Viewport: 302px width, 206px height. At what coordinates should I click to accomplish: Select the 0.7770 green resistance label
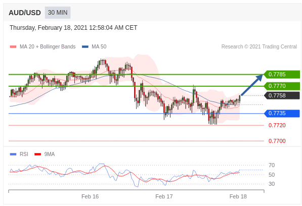tap(282, 86)
